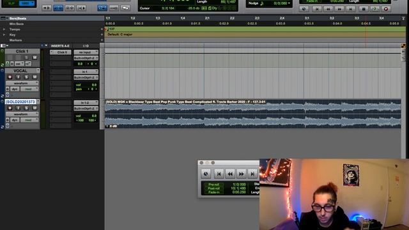Open the Click 1 track output selector
409x230 pixels.
tap(86, 58)
